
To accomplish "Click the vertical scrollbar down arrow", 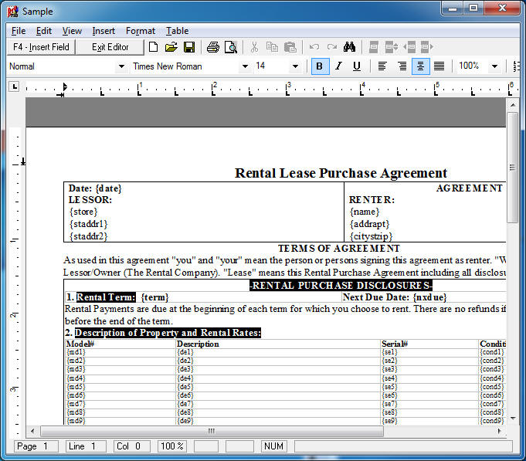I will pos(512,417).
